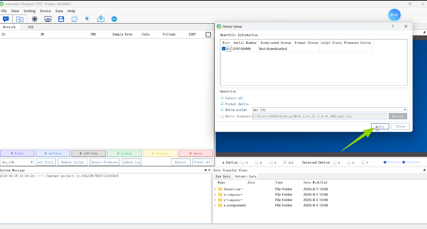427x229 pixels.
Task: Open the Device menu
Action: click(46, 11)
